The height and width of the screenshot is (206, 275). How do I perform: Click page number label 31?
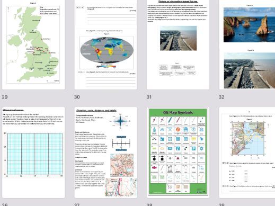click(x=149, y=97)
